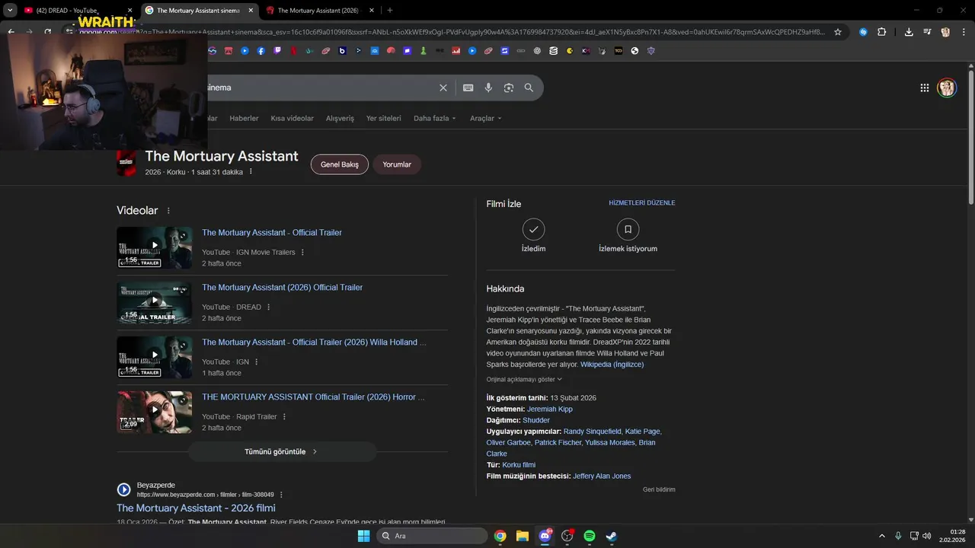This screenshot has height=548, width=975.
Task: Open the tab search dropdown arrow
Action: point(10,11)
